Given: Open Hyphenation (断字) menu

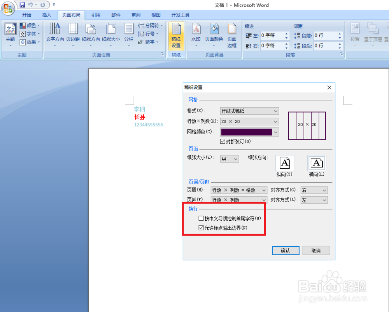Looking at the screenshot, I should click(148, 42).
